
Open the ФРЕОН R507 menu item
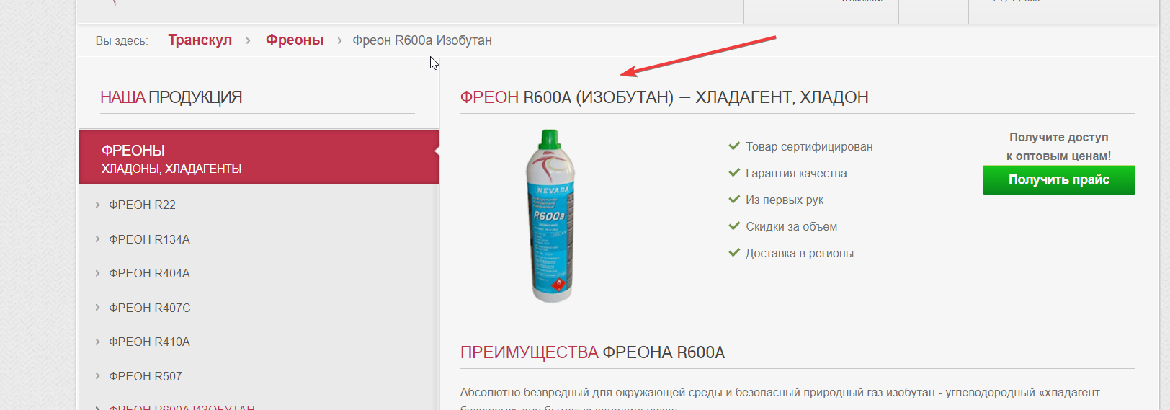coord(146,376)
